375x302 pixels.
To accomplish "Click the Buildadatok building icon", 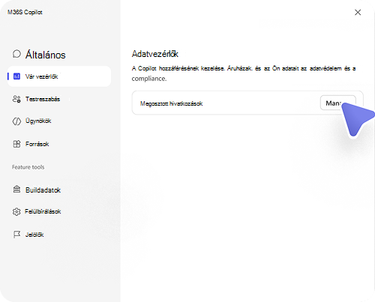I will pyautogui.click(x=16, y=189).
